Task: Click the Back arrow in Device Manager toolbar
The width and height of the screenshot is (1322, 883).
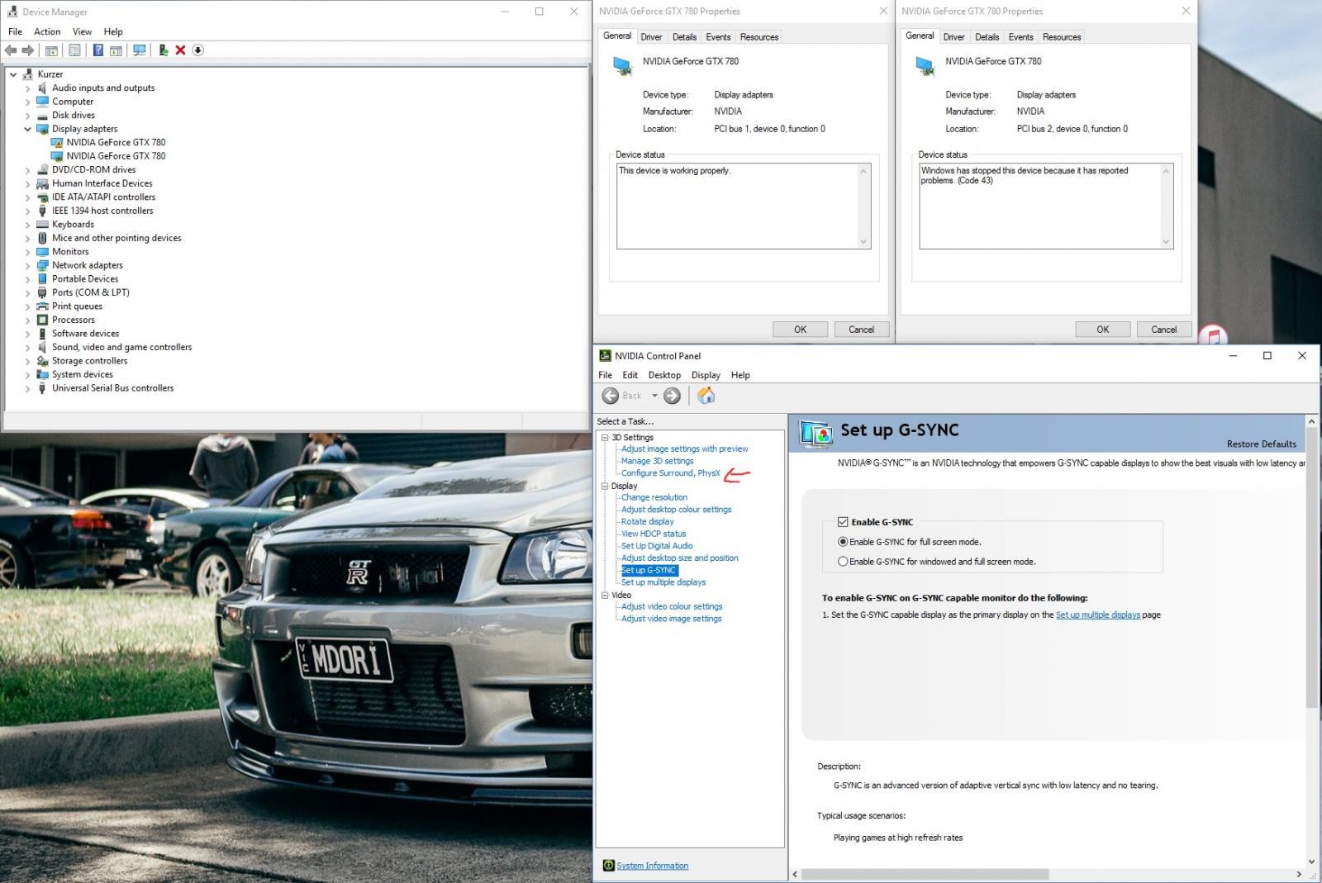Action: click(11, 50)
